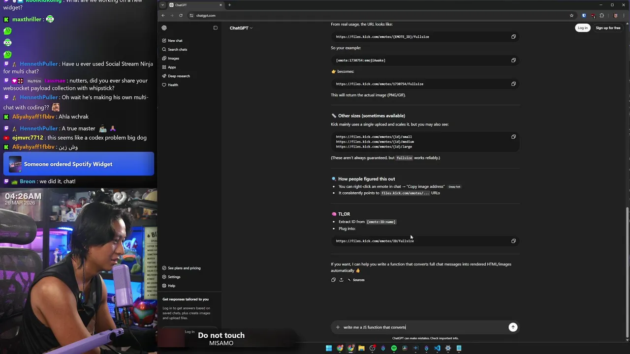Open Notepad from the taskbar

(459, 348)
